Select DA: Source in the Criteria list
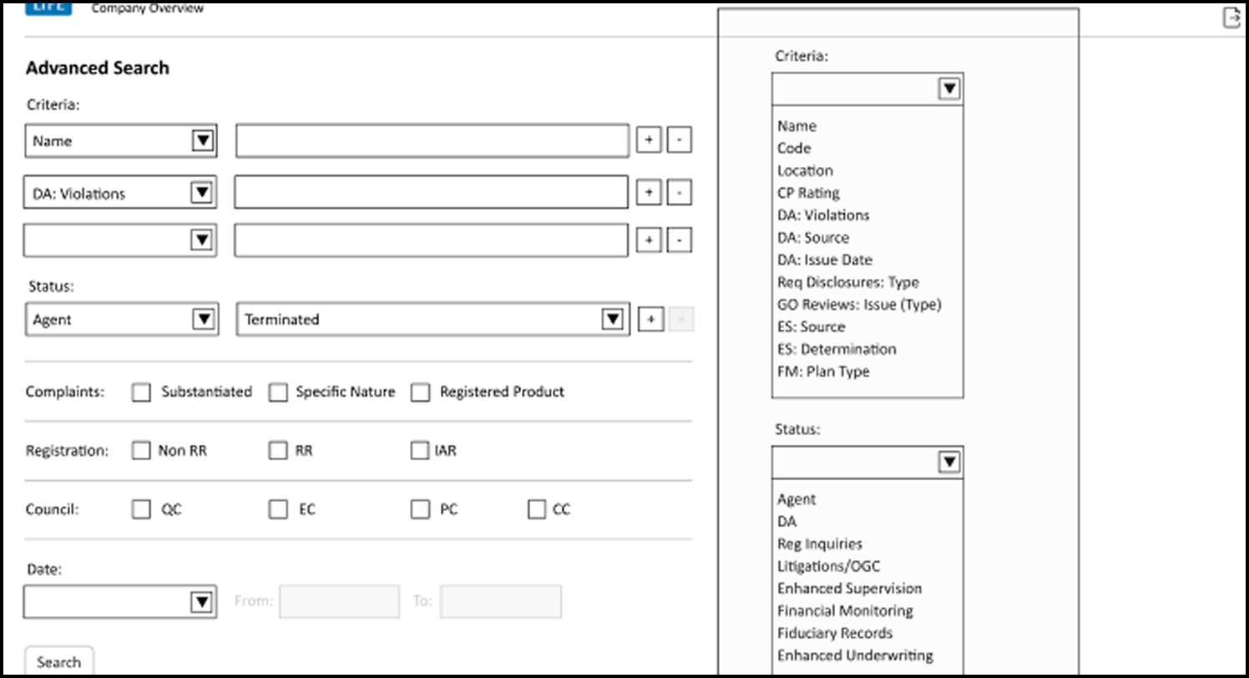Image resolution: width=1249 pixels, height=678 pixels. point(813,237)
